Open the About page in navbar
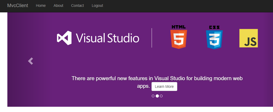Image resolution: width=273 pixels, height=112 pixels. click(x=58, y=6)
